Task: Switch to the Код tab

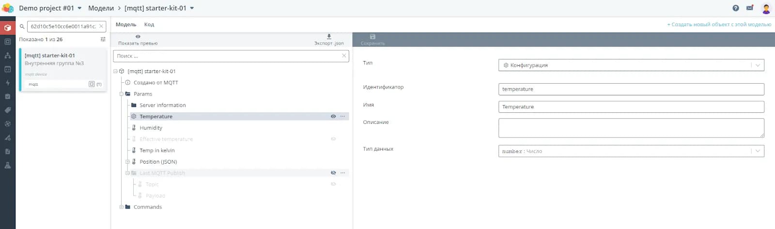Action: tap(149, 24)
